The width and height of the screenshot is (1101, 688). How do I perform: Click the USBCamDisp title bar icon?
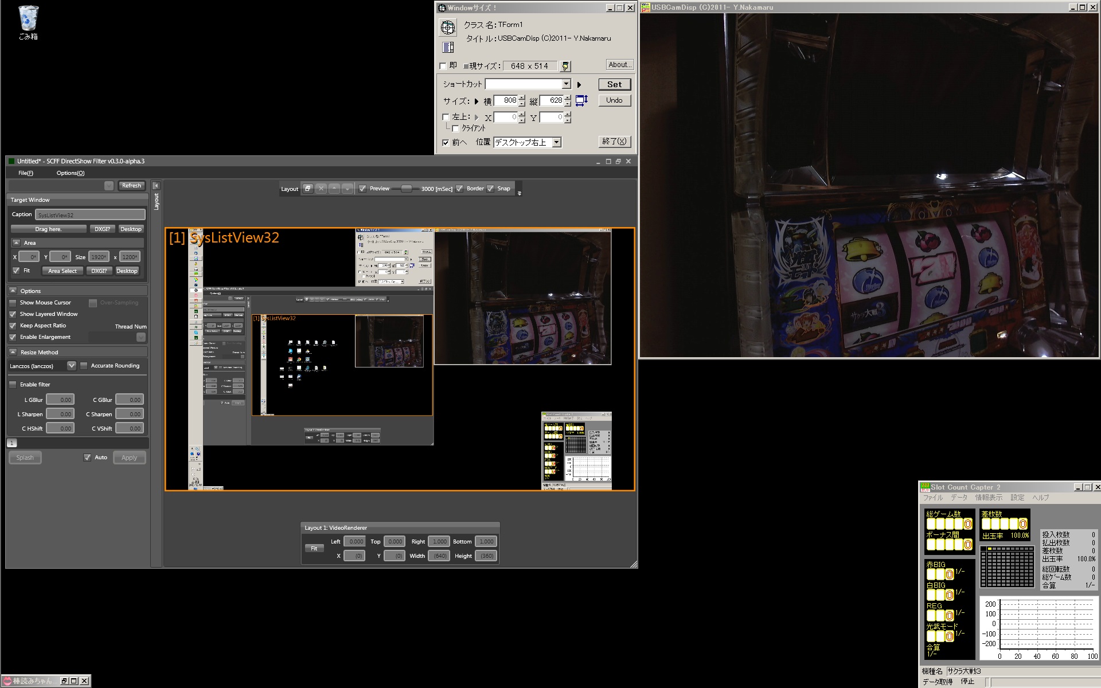pyautogui.click(x=646, y=7)
